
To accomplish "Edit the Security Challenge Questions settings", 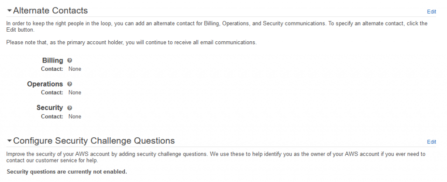I will click(x=431, y=142).
